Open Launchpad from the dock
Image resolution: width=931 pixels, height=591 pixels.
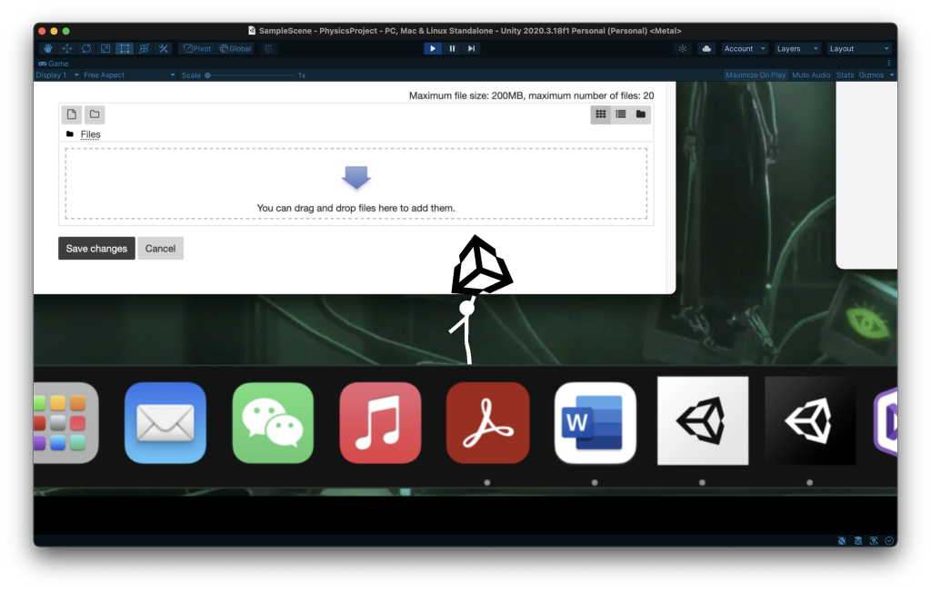(x=65, y=423)
